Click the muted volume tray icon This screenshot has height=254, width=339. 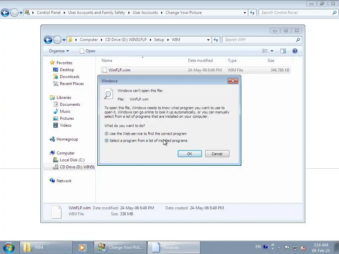(303, 248)
